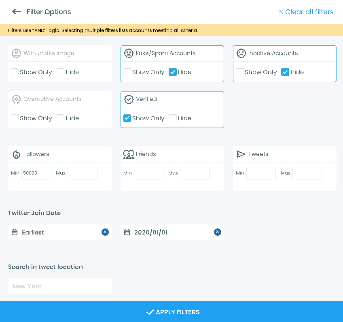Click the back arrow from Filter Options

pos(16,11)
